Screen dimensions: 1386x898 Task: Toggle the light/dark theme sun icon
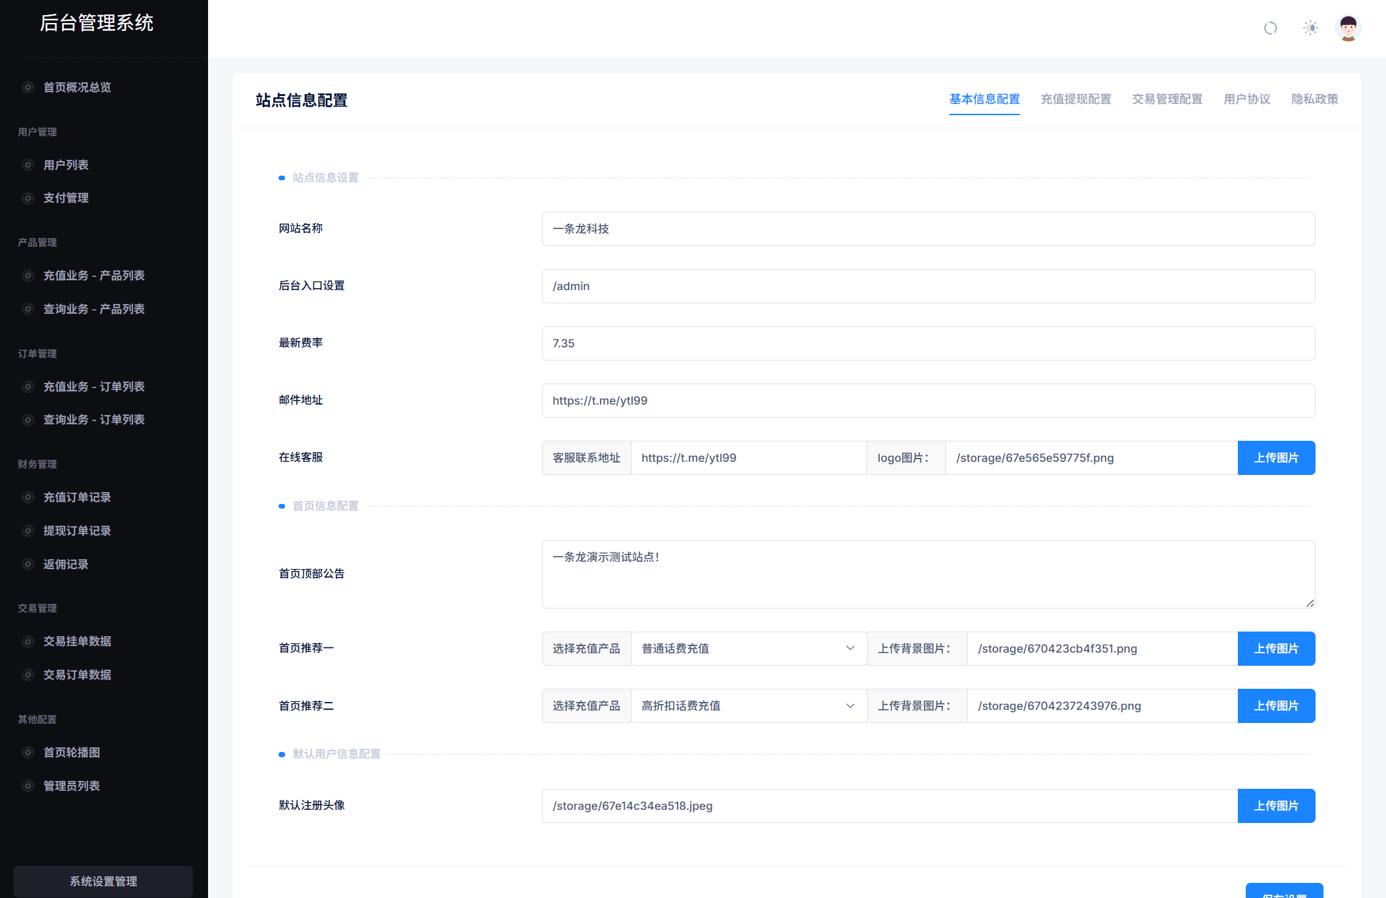(x=1310, y=28)
